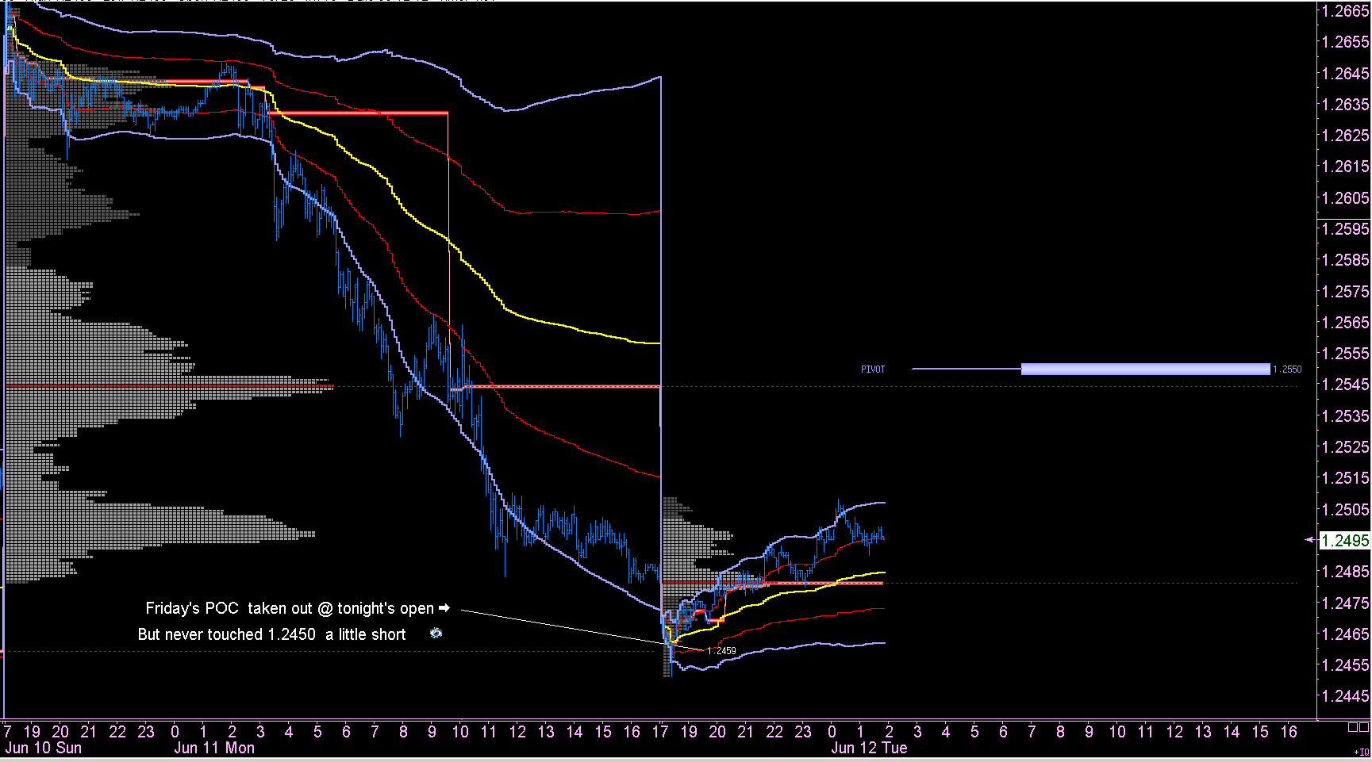Click the 1.2665 price axis label
Image resolution: width=1372 pixels, height=762 pixels.
[1345, 10]
